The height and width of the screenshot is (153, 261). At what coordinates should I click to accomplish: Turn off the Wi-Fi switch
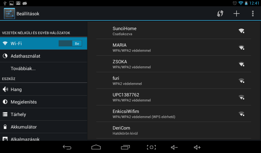coord(70,43)
